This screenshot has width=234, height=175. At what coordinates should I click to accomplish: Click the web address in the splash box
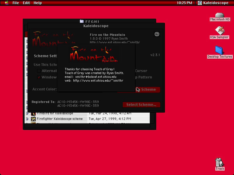pos(98,81)
